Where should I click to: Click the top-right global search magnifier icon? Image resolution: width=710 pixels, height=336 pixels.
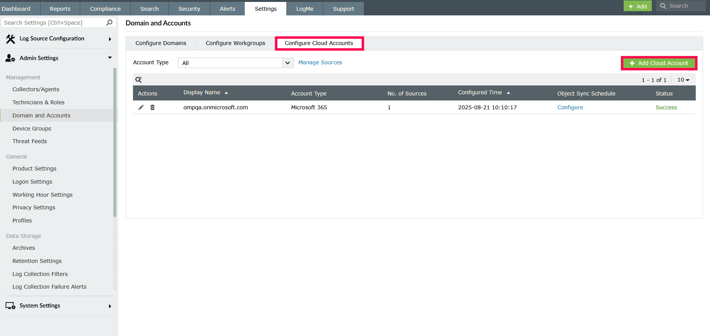coord(663,6)
